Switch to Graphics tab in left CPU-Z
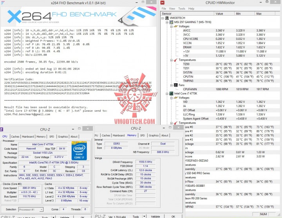The height and width of the screenshot is (218, 282). coord(63,136)
